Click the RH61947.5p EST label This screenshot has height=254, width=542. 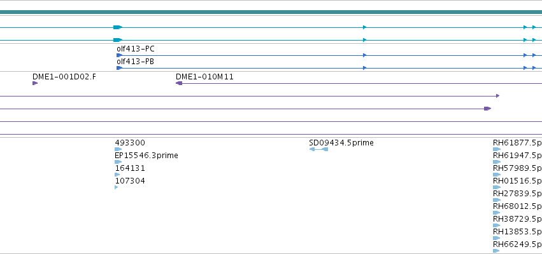coord(517,156)
